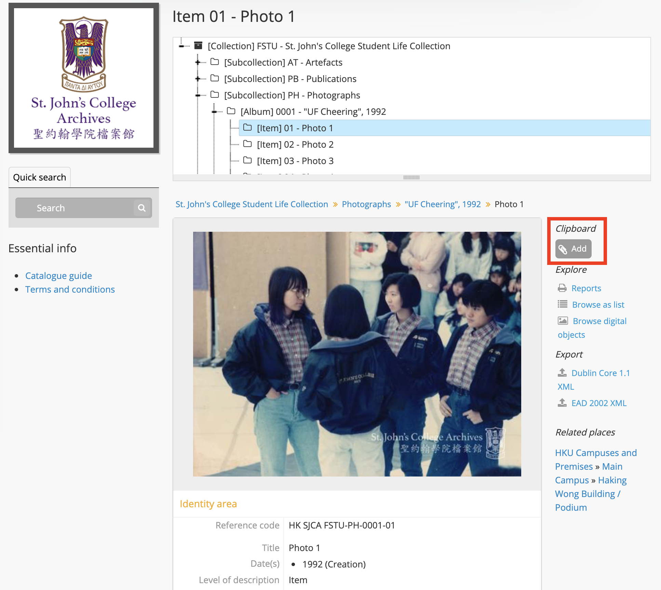
Task: Click the EAD 2002 XML export icon
Action: [562, 403]
